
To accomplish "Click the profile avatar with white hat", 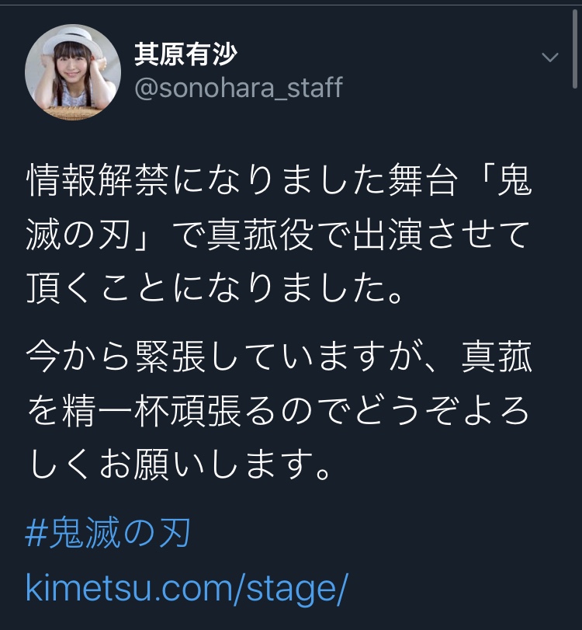I will point(73,72).
